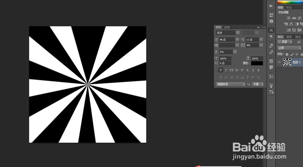Switch to the 通道 tab
Screen dimensions: 303x167
click(x=289, y=37)
